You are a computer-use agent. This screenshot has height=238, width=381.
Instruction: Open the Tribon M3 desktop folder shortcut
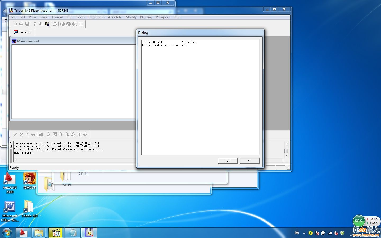pyautogui.click(x=29, y=209)
